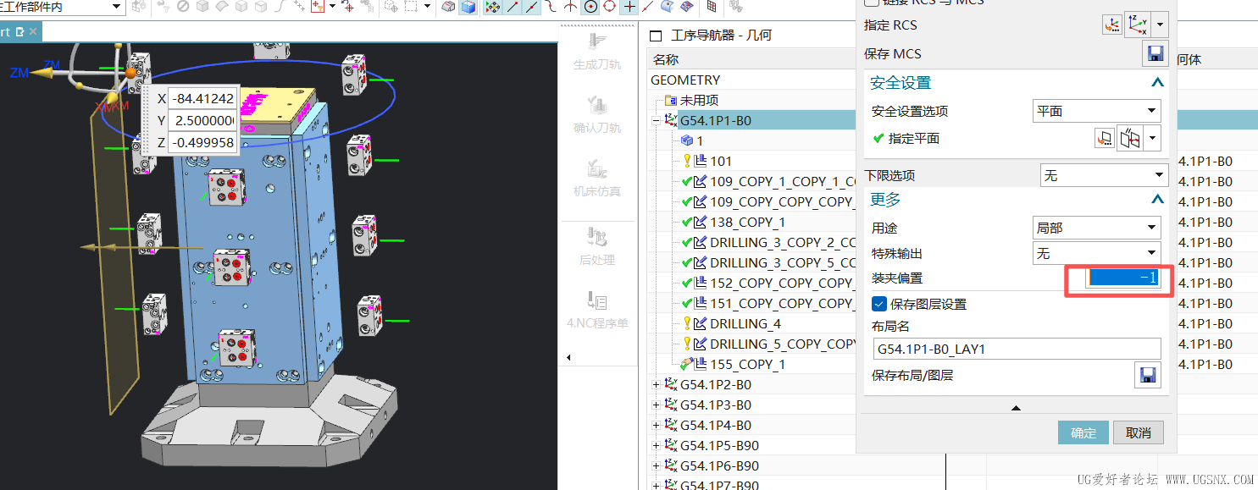Toggle the End Point snap icon
The height and width of the screenshot is (490, 1258).
[x=513, y=8]
